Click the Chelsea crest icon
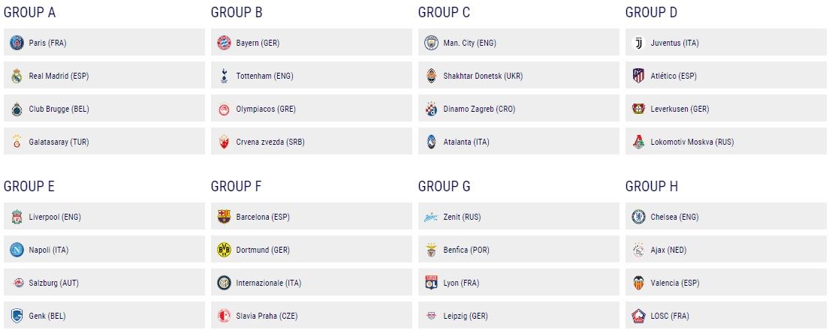829x330 pixels. tap(638, 217)
